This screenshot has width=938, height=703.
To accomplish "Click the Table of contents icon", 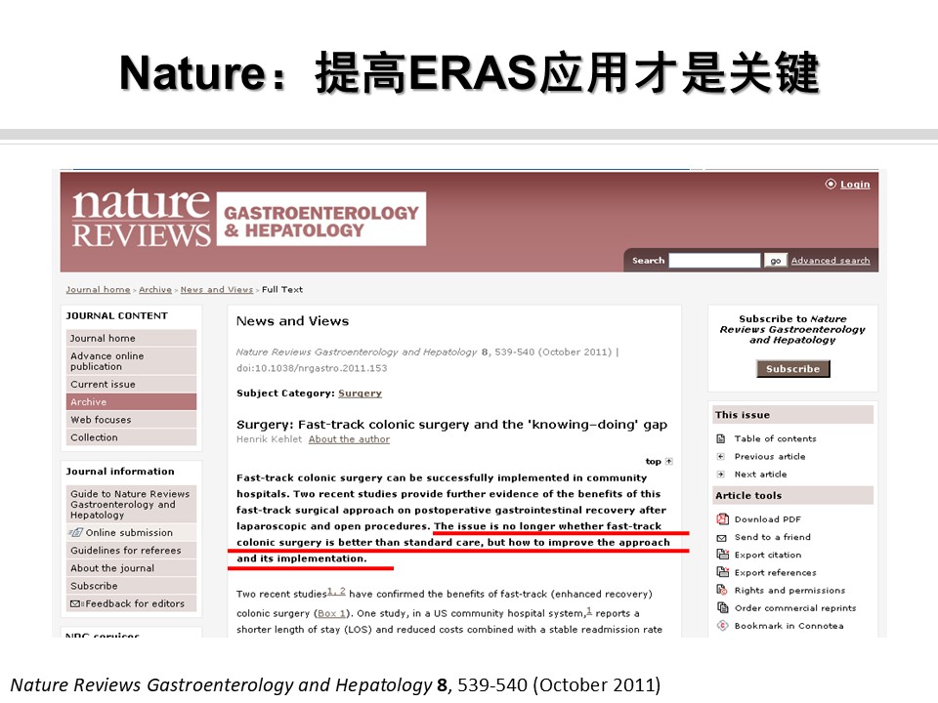I will (721, 438).
